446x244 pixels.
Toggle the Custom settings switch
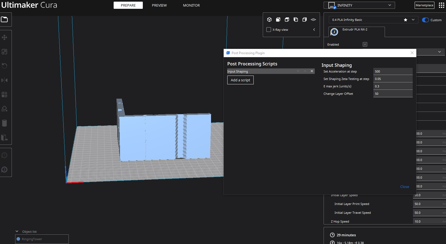point(425,20)
